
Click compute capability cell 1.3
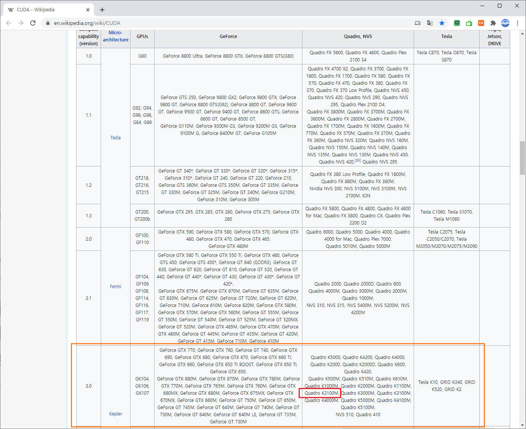(x=89, y=216)
